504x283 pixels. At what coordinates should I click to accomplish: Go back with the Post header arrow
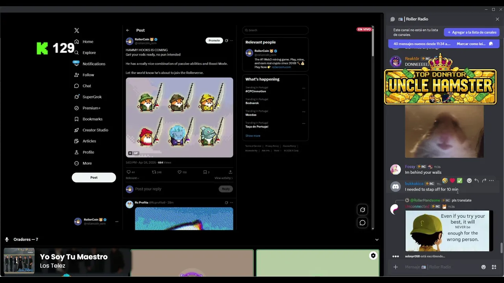(x=128, y=30)
